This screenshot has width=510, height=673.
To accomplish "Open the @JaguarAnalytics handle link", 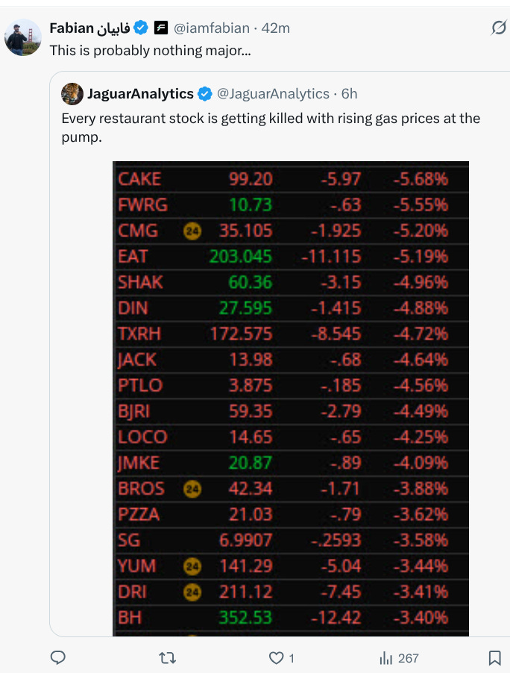I will click(x=273, y=93).
